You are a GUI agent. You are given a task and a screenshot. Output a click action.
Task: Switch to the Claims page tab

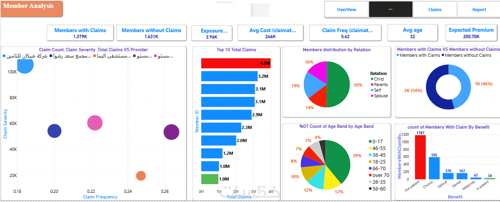[435, 10]
